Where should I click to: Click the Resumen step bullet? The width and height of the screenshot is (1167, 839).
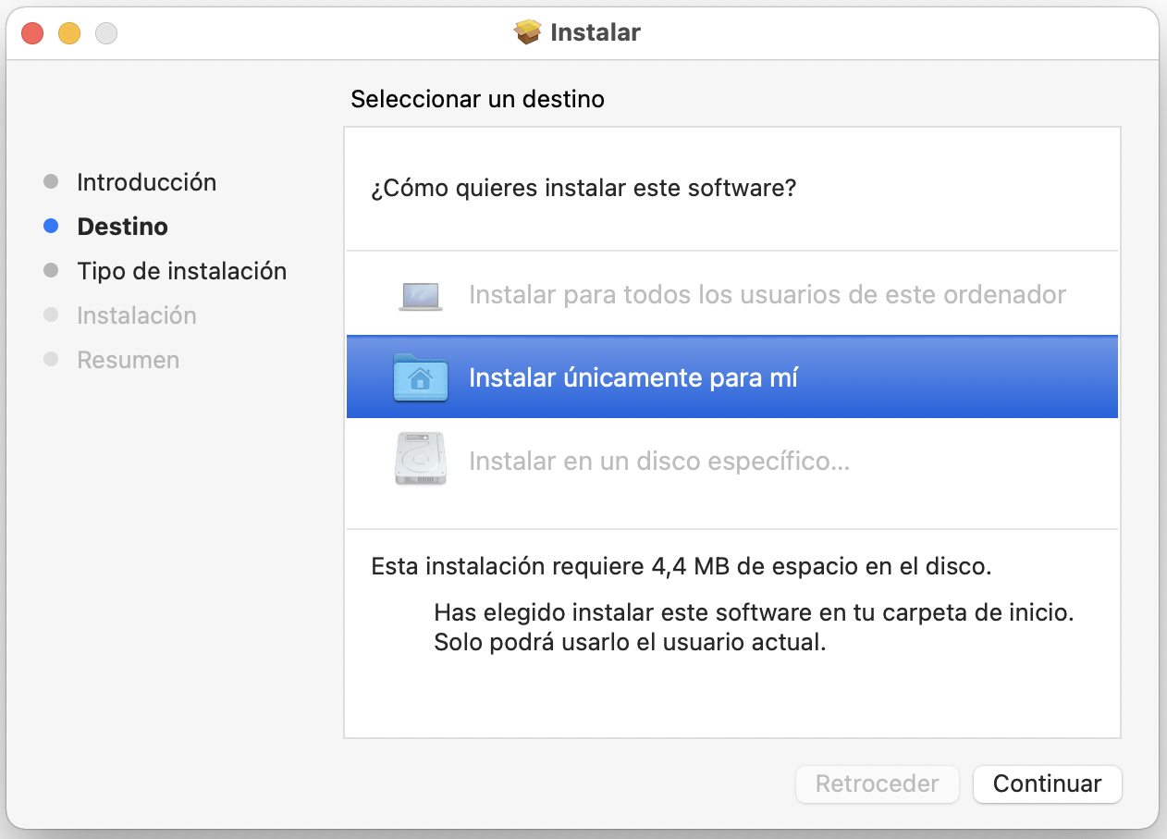(x=52, y=360)
